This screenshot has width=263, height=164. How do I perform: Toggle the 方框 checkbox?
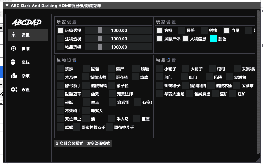[x=159, y=30]
